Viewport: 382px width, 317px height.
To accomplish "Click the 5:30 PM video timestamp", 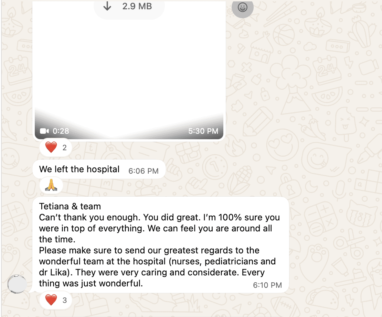I will [203, 131].
